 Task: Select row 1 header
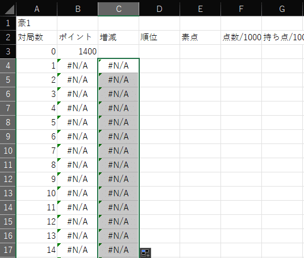coord(8,23)
